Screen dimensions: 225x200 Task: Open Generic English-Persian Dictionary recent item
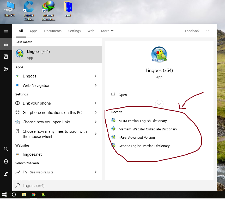144,146
